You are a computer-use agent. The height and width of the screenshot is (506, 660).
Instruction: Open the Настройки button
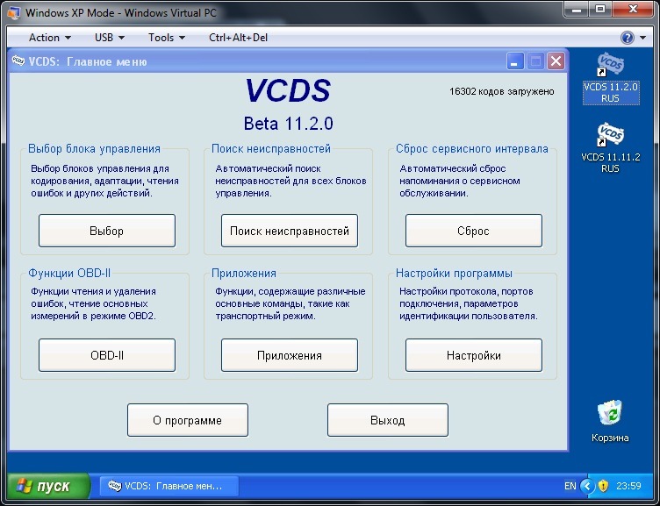click(x=474, y=355)
